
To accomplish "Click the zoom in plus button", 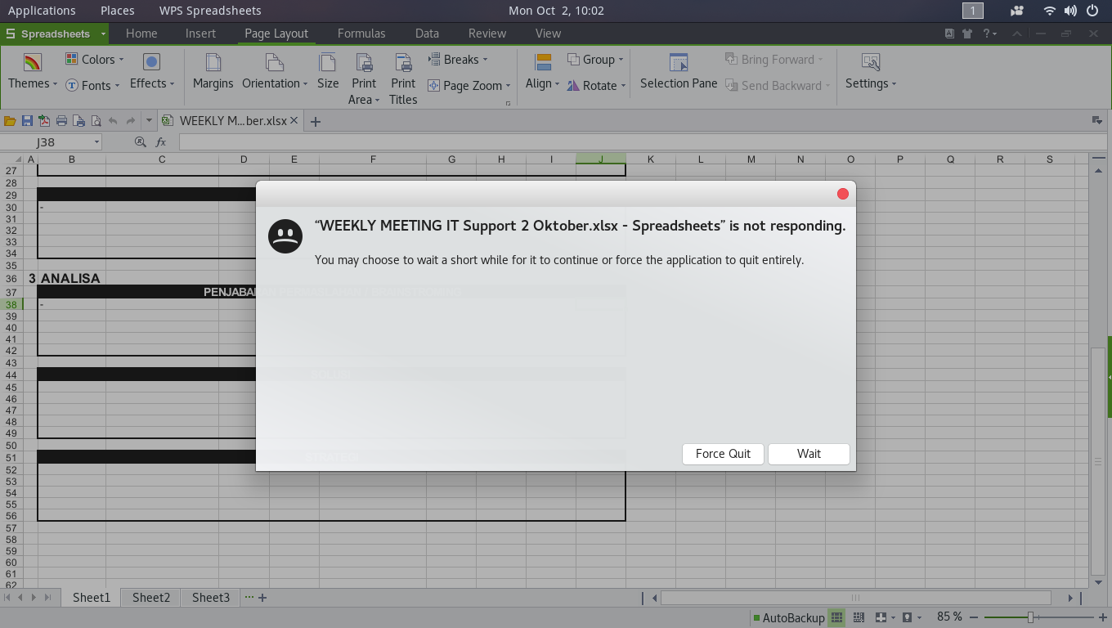I will 1103,617.
